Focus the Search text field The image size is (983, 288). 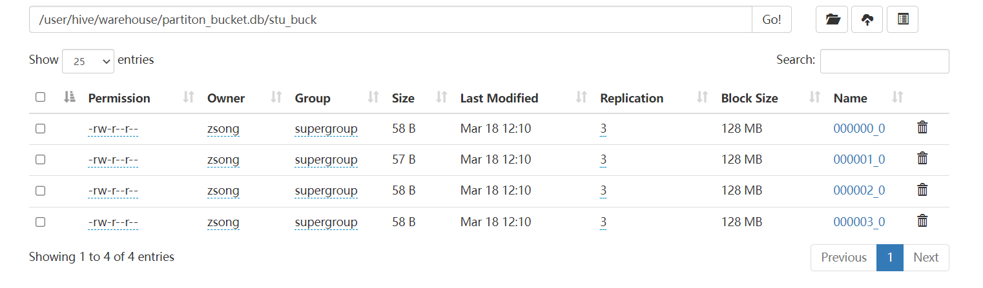pos(884,61)
